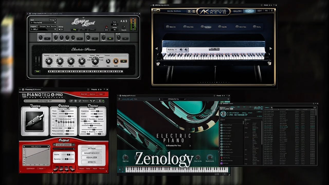Screen dimensions: 329x185
Task: Adjust the Dynamics slider in Pianoteq Output
Action: [68, 159]
